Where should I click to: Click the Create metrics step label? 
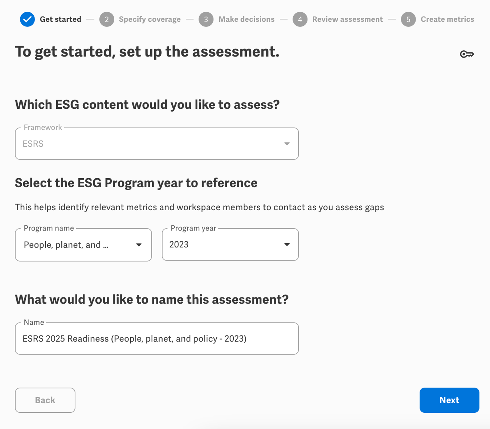pyautogui.click(x=448, y=19)
